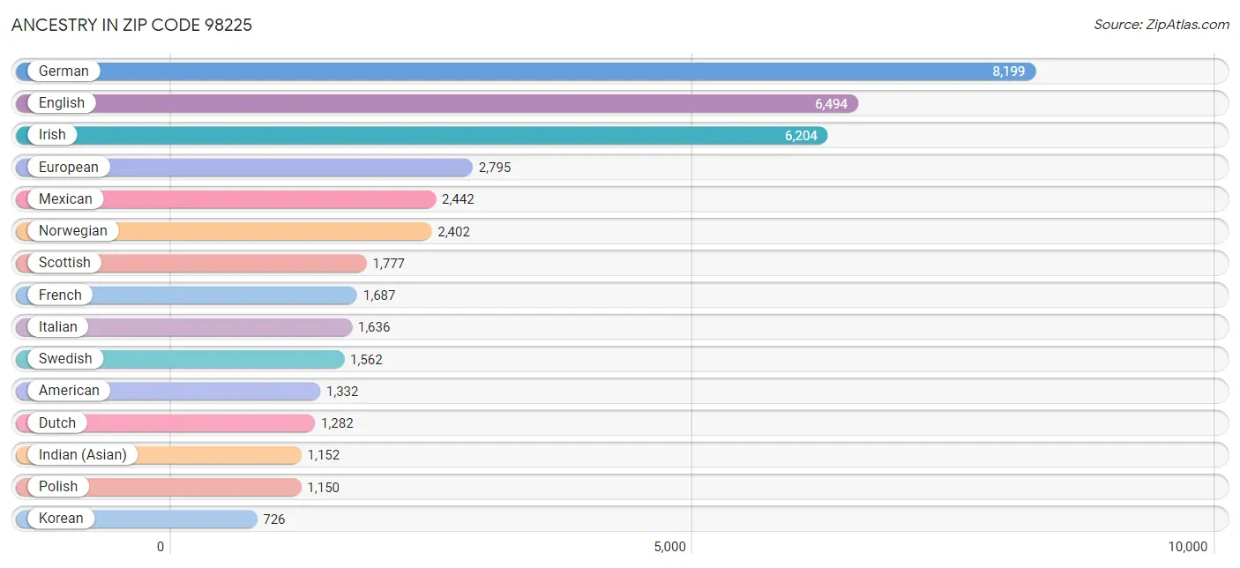The width and height of the screenshot is (1240, 568).
Task: Select the Korean value 726
Action: click(274, 519)
